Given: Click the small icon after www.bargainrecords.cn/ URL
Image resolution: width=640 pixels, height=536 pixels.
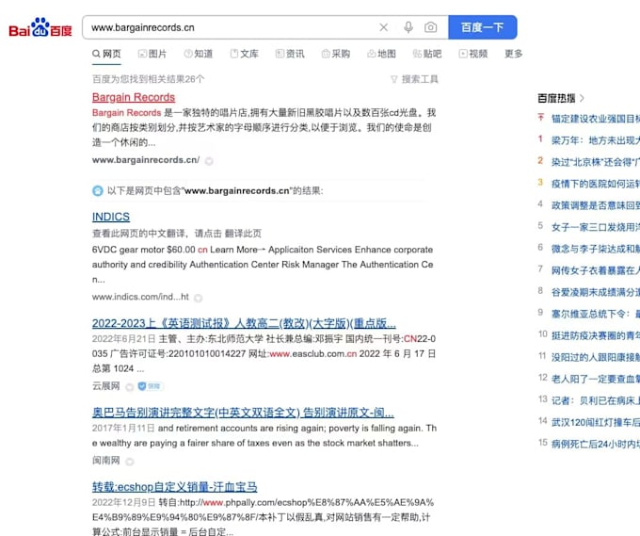Looking at the screenshot, I should tap(209, 161).
